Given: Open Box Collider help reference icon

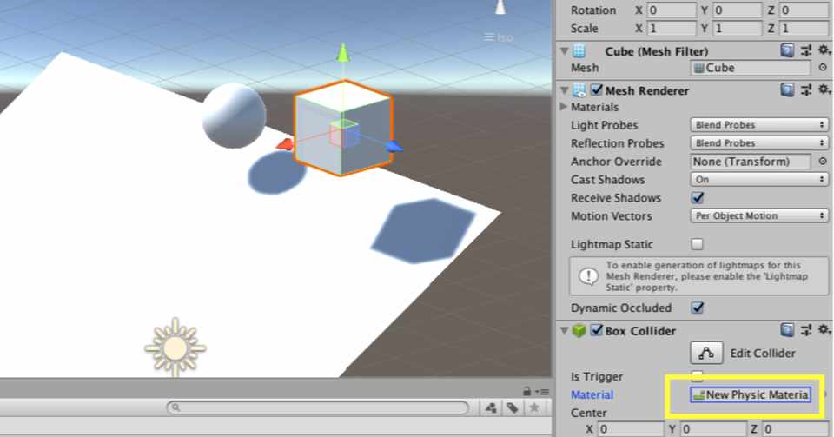Looking at the screenshot, I should pos(787,330).
